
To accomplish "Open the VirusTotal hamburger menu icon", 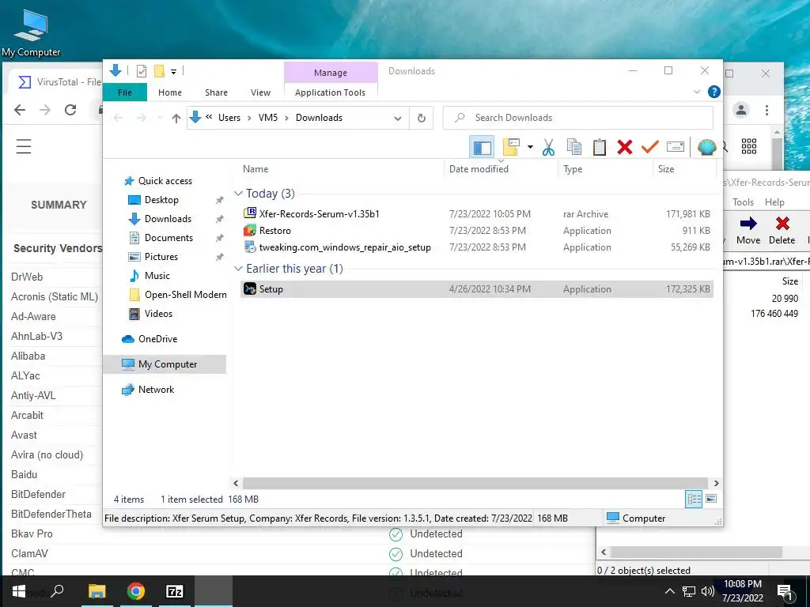I will coord(24,146).
